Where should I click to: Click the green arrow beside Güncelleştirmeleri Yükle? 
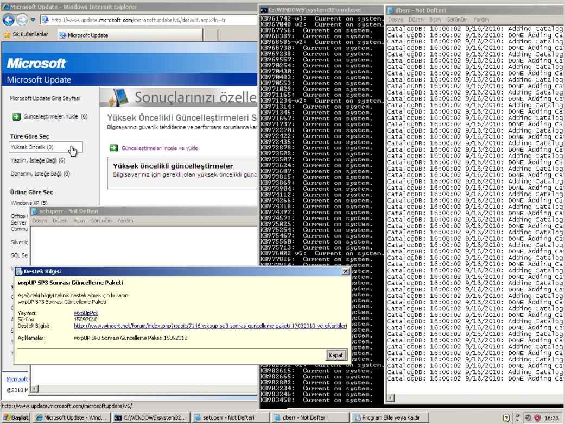coord(16,116)
